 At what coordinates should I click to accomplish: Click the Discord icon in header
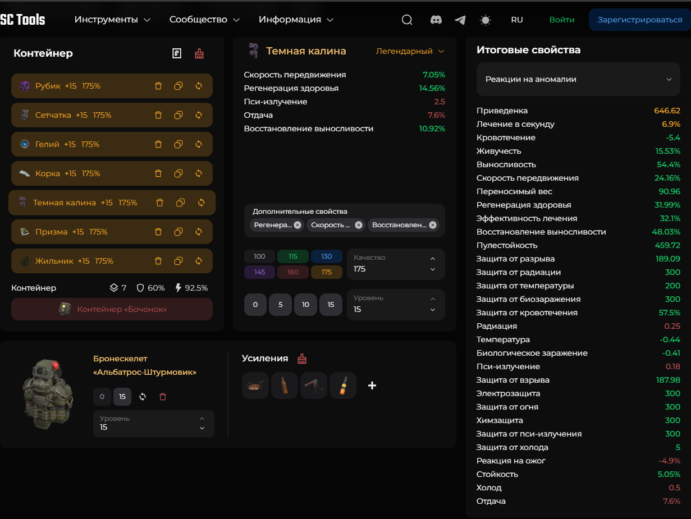(436, 20)
